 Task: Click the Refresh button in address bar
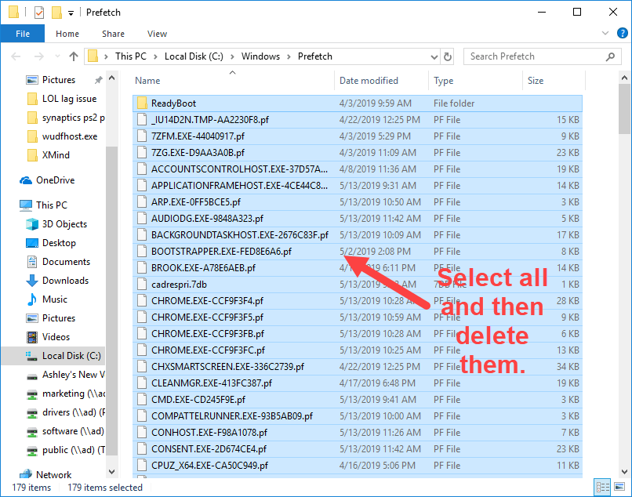pos(446,56)
